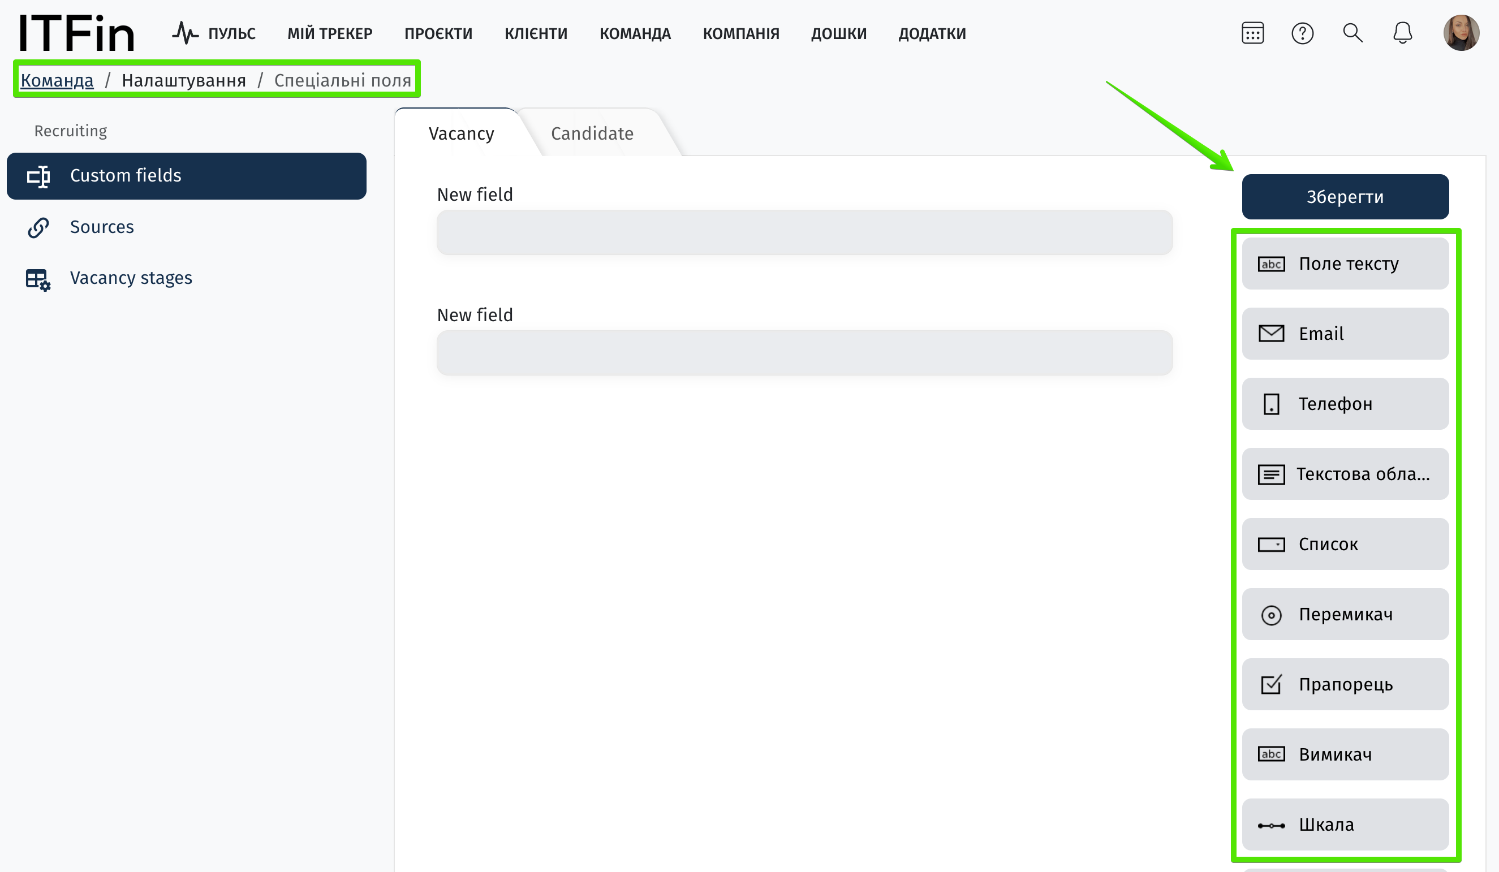The height and width of the screenshot is (872, 1499).
Task: Click the Команда breadcrumb link
Action: point(57,80)
